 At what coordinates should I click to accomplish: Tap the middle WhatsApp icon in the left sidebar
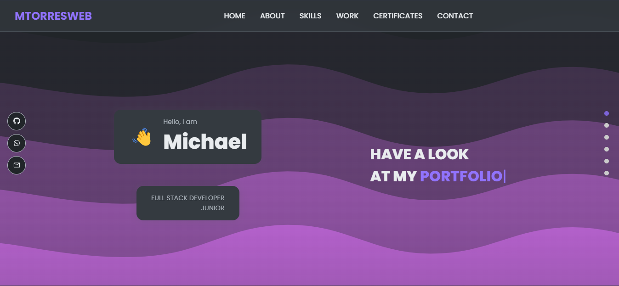[17, 143]
